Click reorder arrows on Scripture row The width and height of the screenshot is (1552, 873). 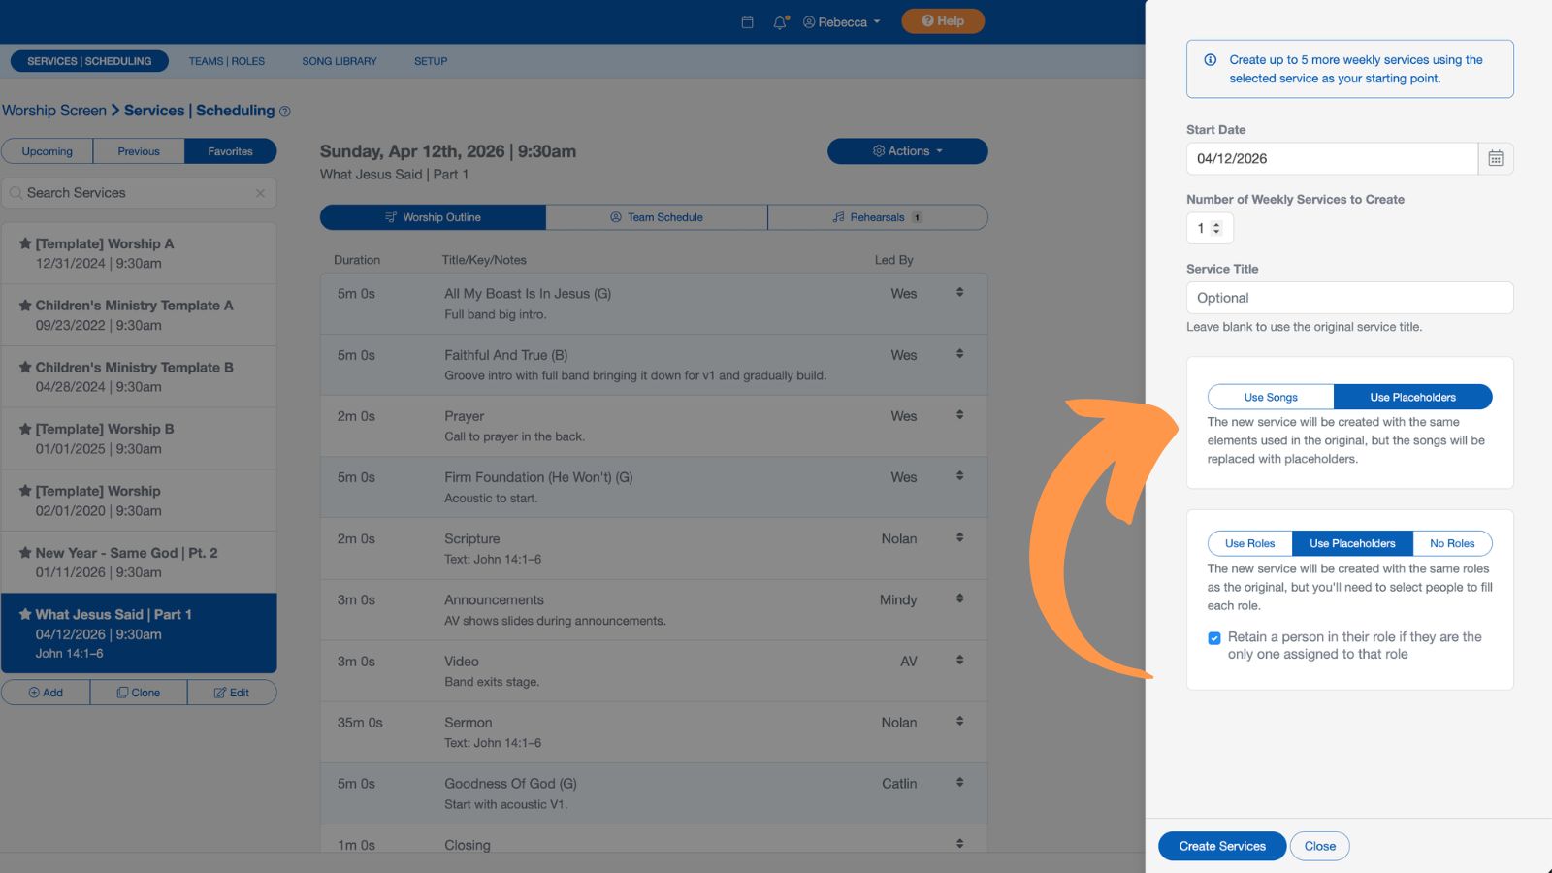tap(959, 537)
